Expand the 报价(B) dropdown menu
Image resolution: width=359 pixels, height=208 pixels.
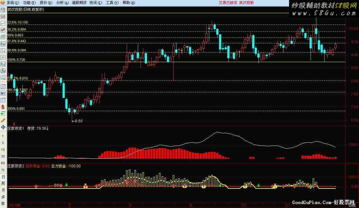45,2
